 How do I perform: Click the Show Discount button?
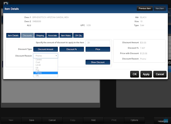coord(98,62)
